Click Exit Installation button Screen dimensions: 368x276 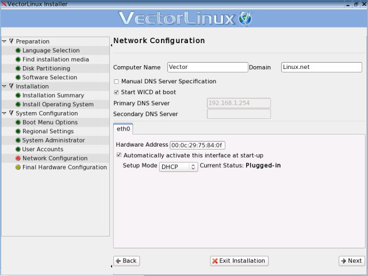pyautogui.click(x=239, y=260)
